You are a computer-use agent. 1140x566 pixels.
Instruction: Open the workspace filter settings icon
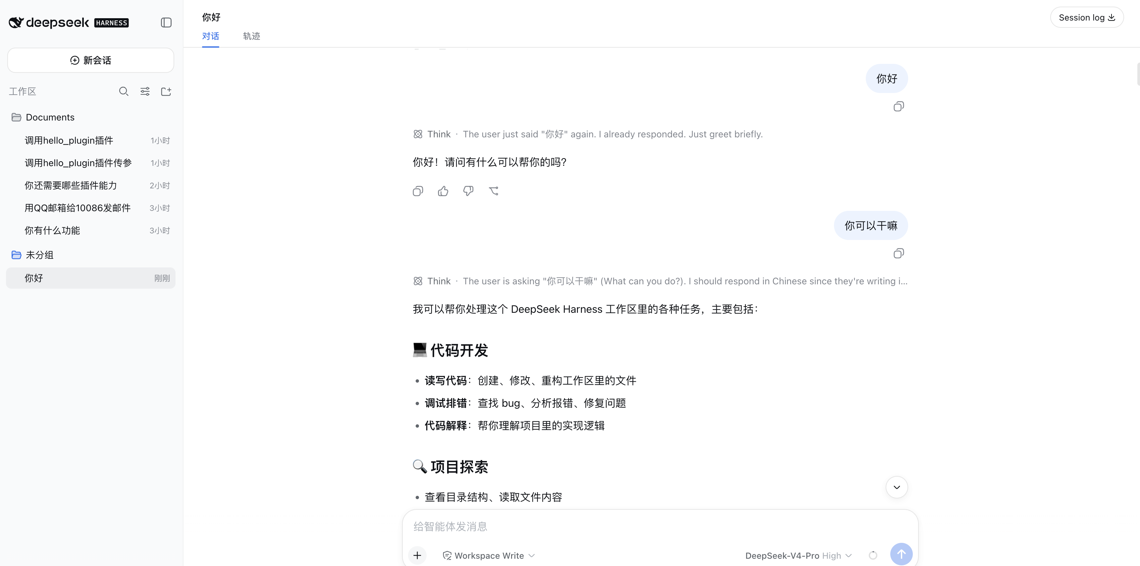coord(145,92)
